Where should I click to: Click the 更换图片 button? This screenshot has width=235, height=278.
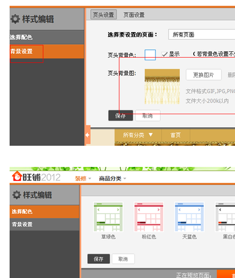(204, 75)
